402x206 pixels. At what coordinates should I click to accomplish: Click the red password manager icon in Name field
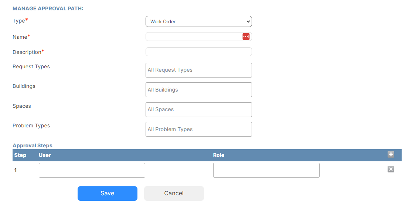[246, 37]
